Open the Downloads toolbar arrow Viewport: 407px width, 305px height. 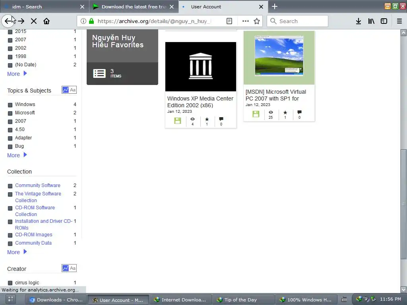click(359, 21)
